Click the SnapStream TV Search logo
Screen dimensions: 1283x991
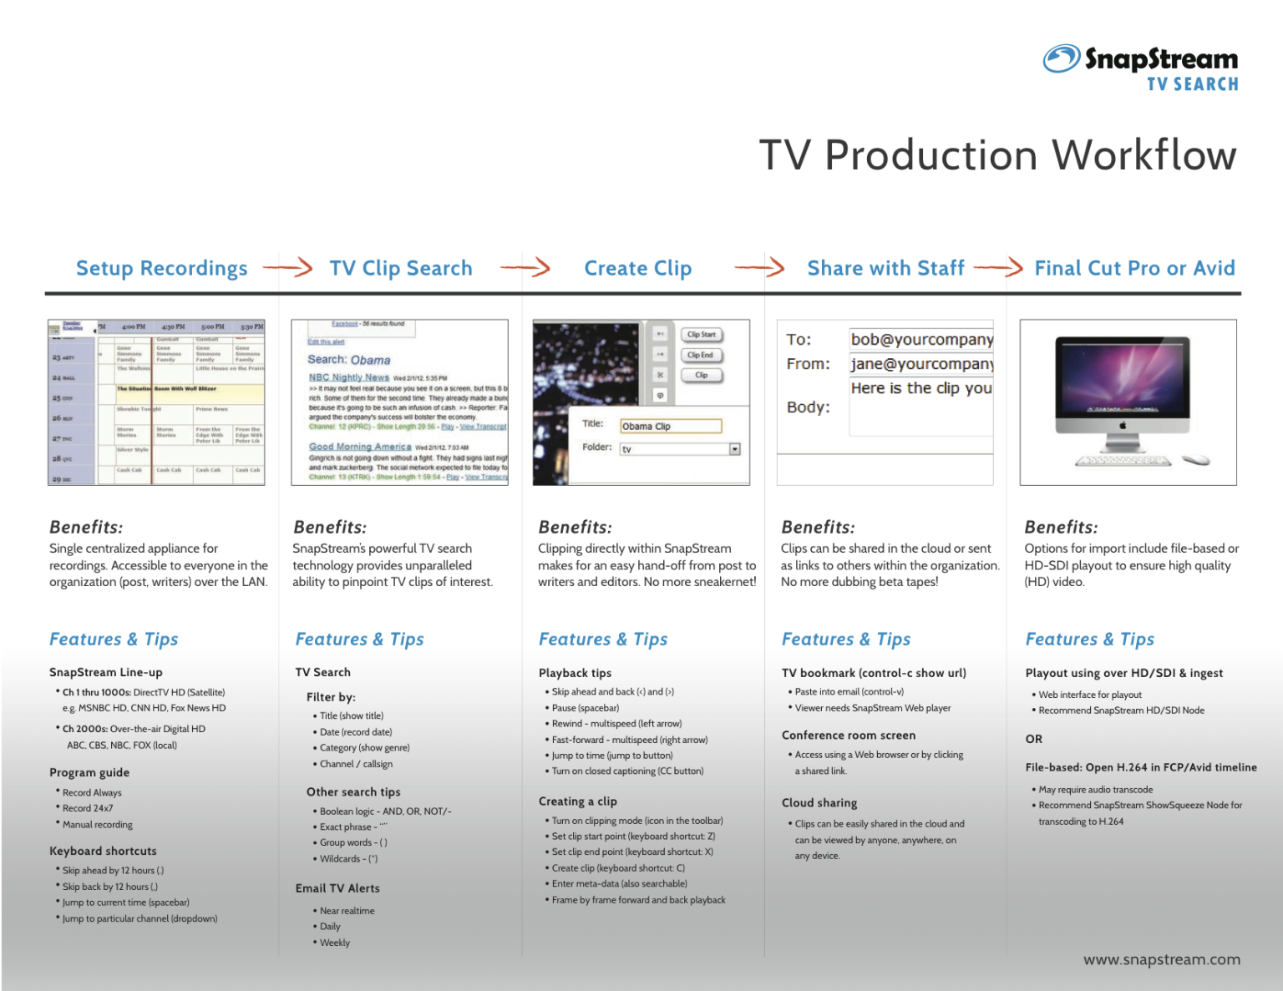pyautogui.click(x=1141, y=67)
